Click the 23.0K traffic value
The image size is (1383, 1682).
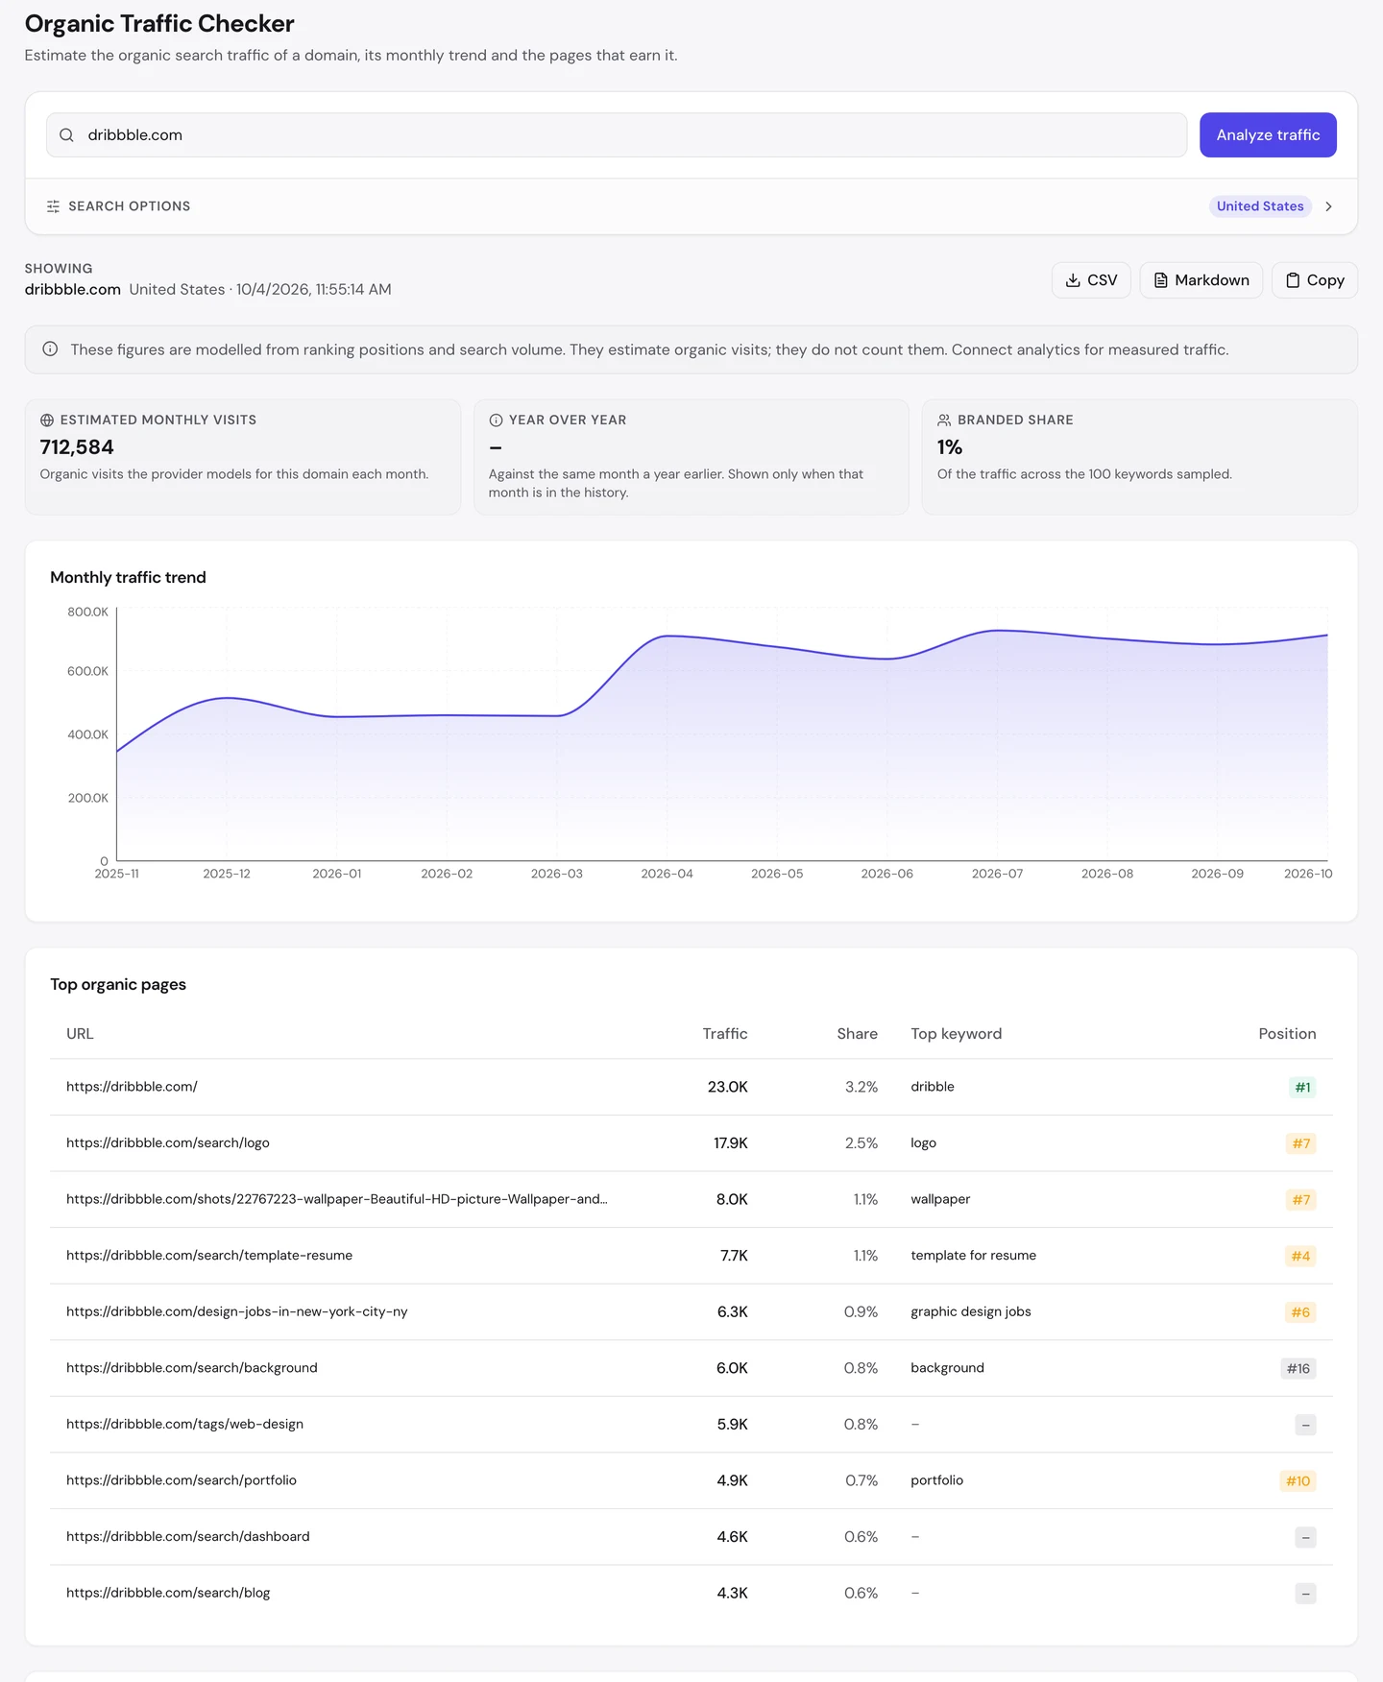click(727, 1087)
